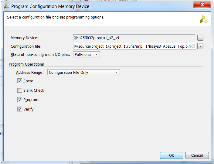
Task: Click State of non-config mem I/O pins label
Action: click(x=40, y=55)
